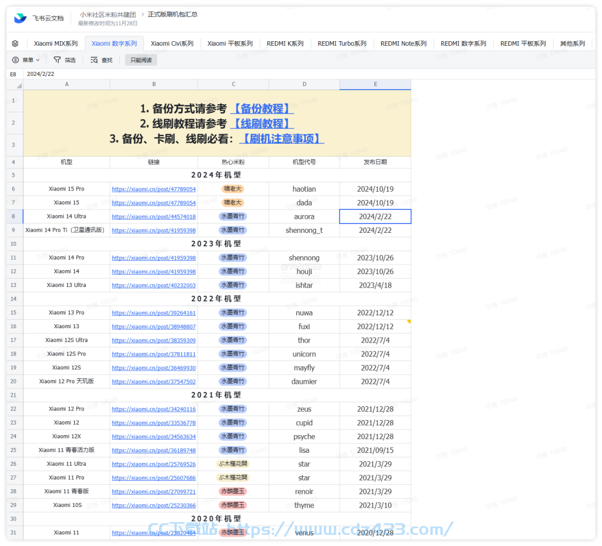Click the 筛选 filter funnel icon
602x546 pixels.
57,60
